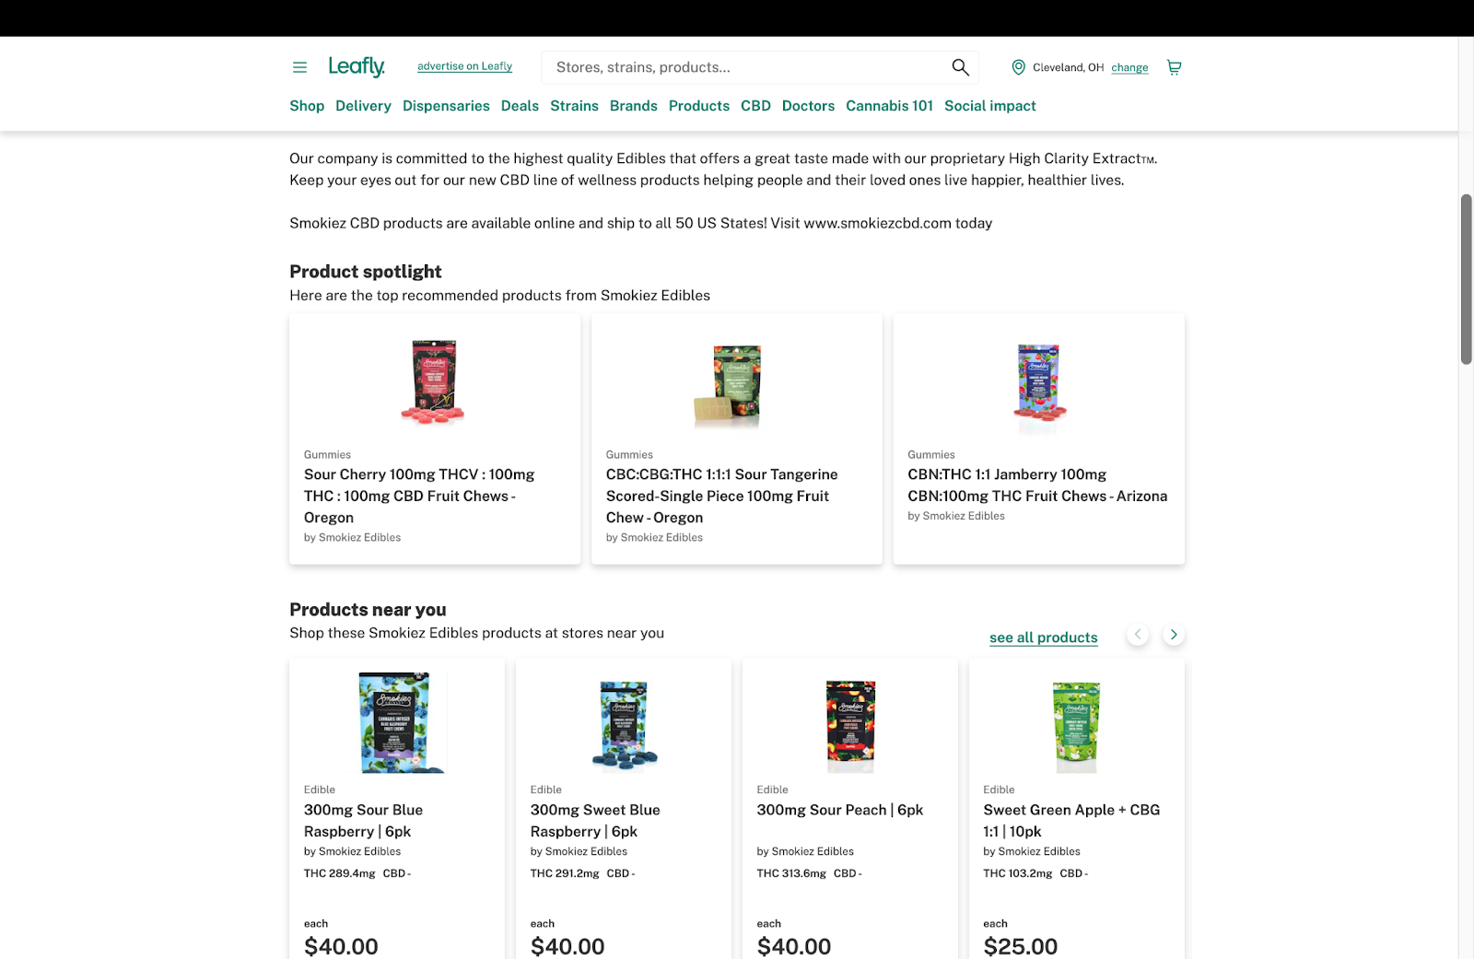The image size is (1474, 959).
Task: Click the location pin icon
Action: tap(1018, 67)
